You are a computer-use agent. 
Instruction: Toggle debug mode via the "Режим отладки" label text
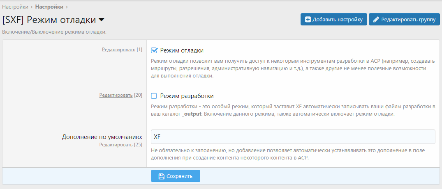pos(182,50)
